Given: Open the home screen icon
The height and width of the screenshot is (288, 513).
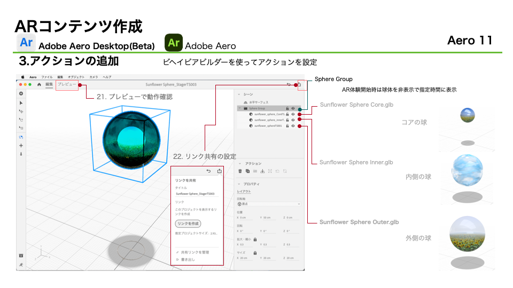Looking at the screenshot, I should tap(39, 84).
